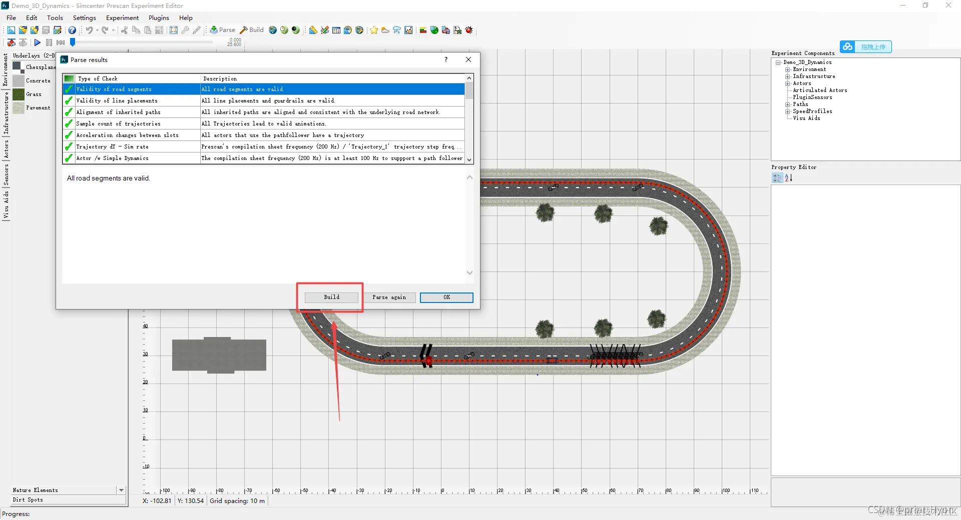The height and width of the screenshot is (520, 961).
Task: Switch to the Infrastructure side tab
Action: pos(6,113)
